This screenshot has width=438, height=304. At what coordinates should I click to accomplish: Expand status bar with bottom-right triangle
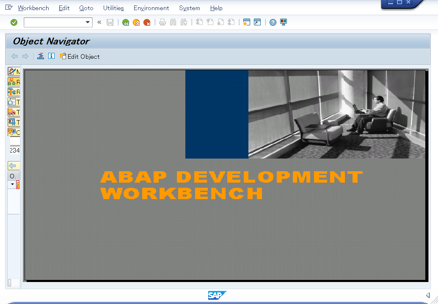(428, 295)
